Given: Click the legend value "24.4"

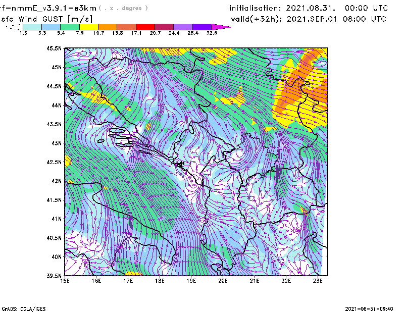Looking at the screenshot, I should (174, 33).
